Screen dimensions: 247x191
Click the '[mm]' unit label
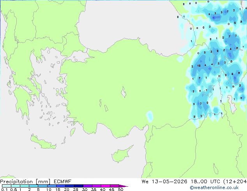point(43,182)
